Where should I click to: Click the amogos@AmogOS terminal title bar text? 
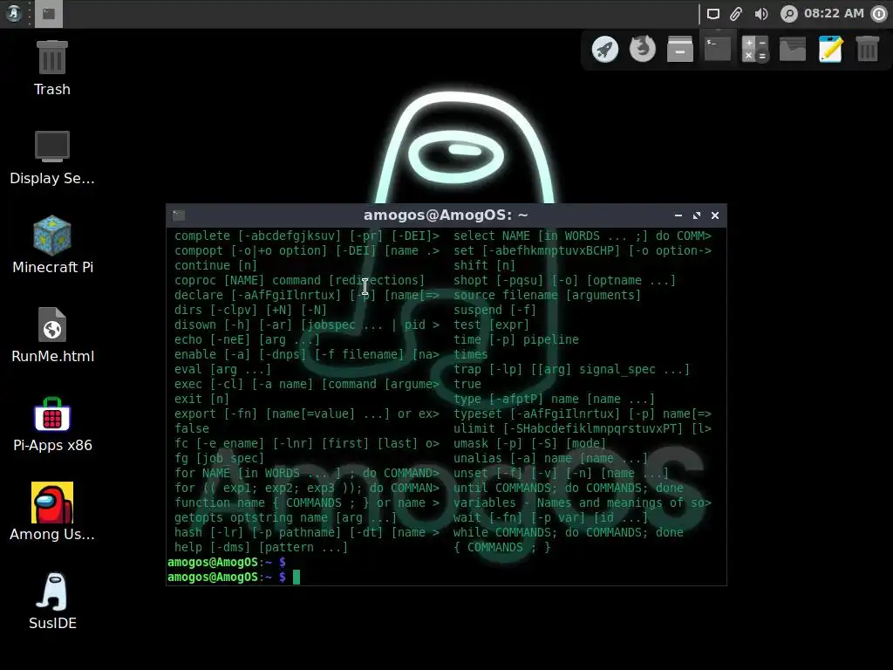pyautogui.click(x=446, y=215)
